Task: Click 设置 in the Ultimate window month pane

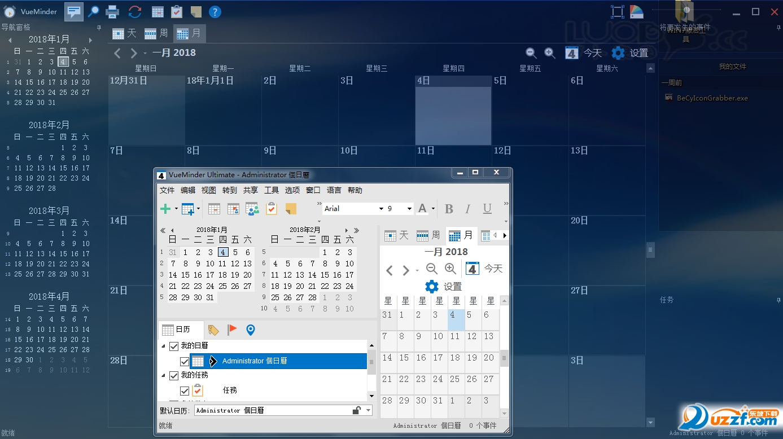Action: (x=443, y=287)
